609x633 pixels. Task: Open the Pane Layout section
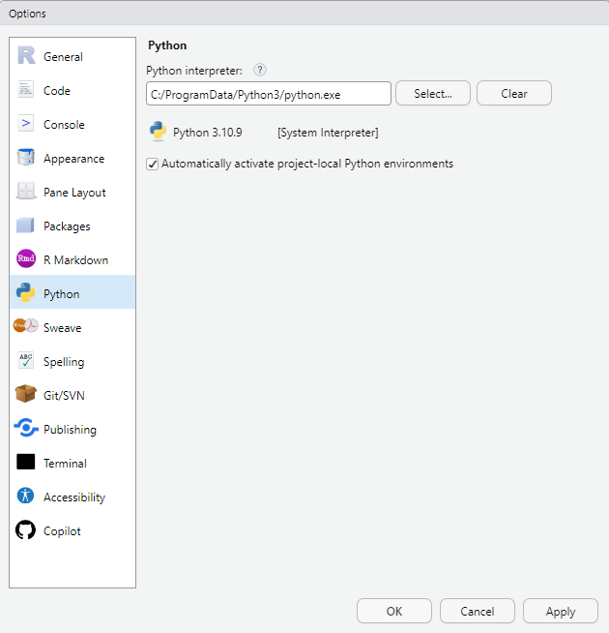coord(72,193)
